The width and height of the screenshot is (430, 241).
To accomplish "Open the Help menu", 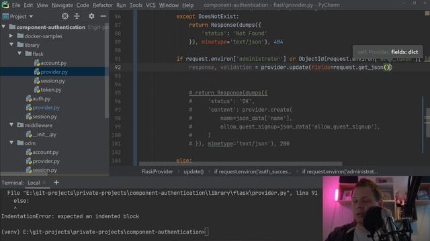I will (x=188, y=5).
